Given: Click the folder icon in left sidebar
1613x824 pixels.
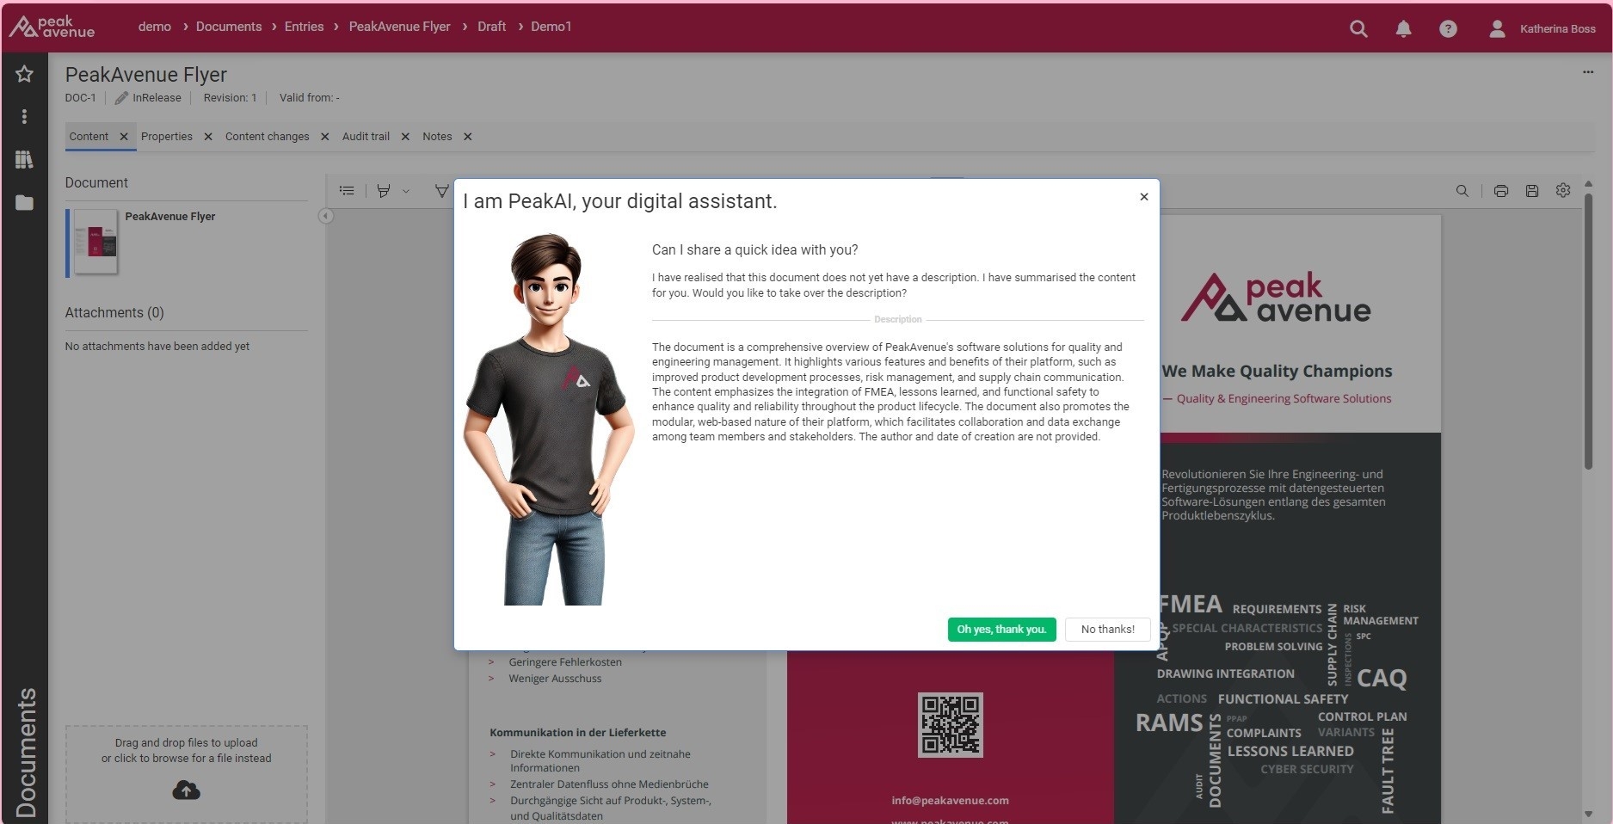Looking at the screenshot, I should click(x=24, y=203).
